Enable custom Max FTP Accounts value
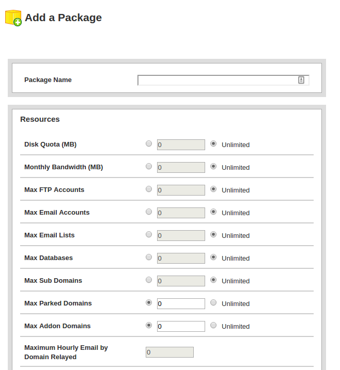 149,189
